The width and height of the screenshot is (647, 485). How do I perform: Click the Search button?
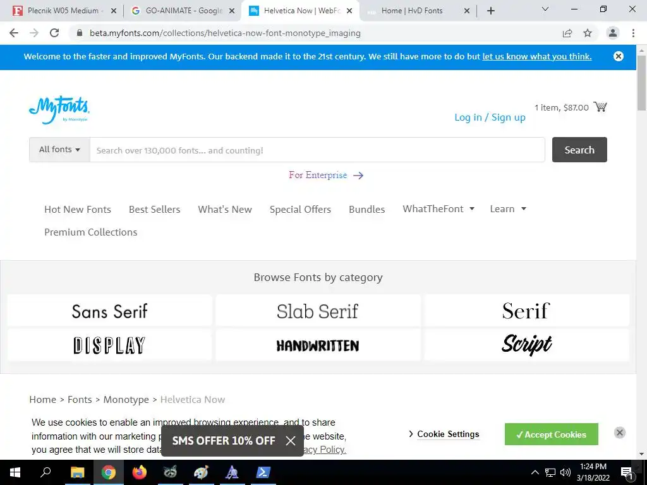pyautogui.click(x=579, y=150)
